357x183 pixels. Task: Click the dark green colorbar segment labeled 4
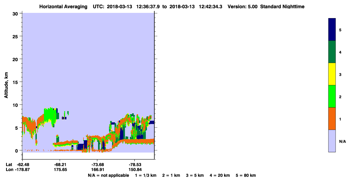tap(332, 52)
